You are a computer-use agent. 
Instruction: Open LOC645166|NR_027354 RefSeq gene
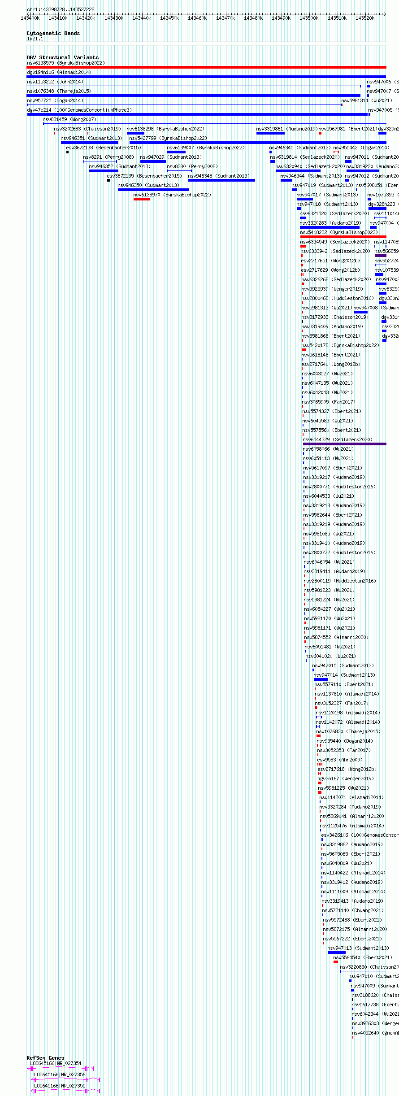tap(56, 1063)
